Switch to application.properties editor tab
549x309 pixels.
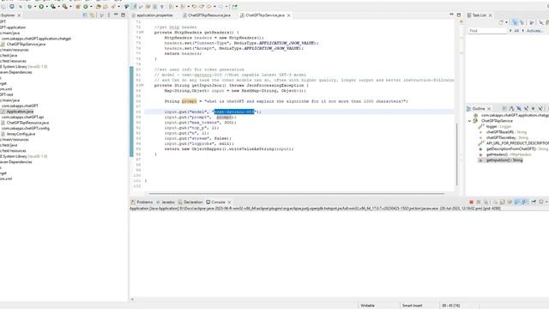[x=152, y=15]
